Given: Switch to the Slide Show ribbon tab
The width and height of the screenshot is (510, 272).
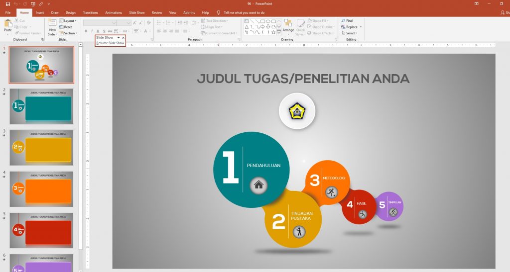Looking at the screenshot, I should point(137,12).
